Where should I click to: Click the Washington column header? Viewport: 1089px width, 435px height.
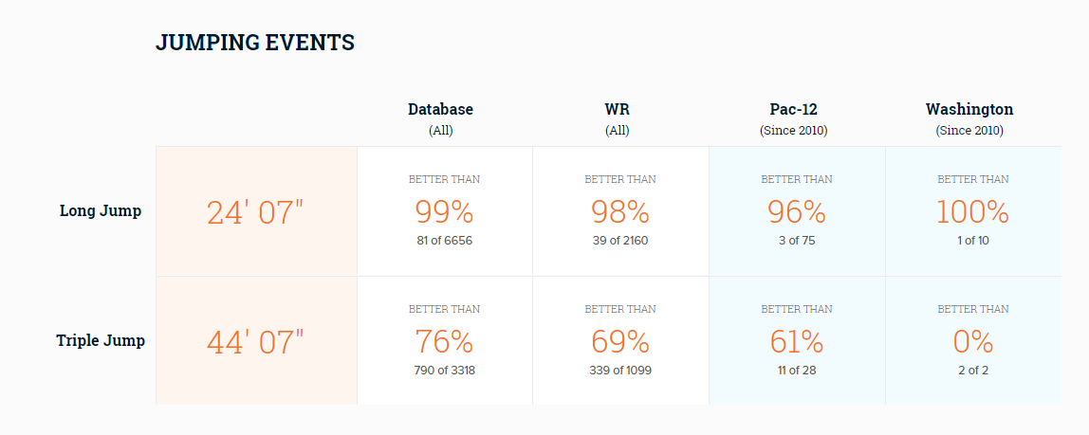click(x=969, y=118)
